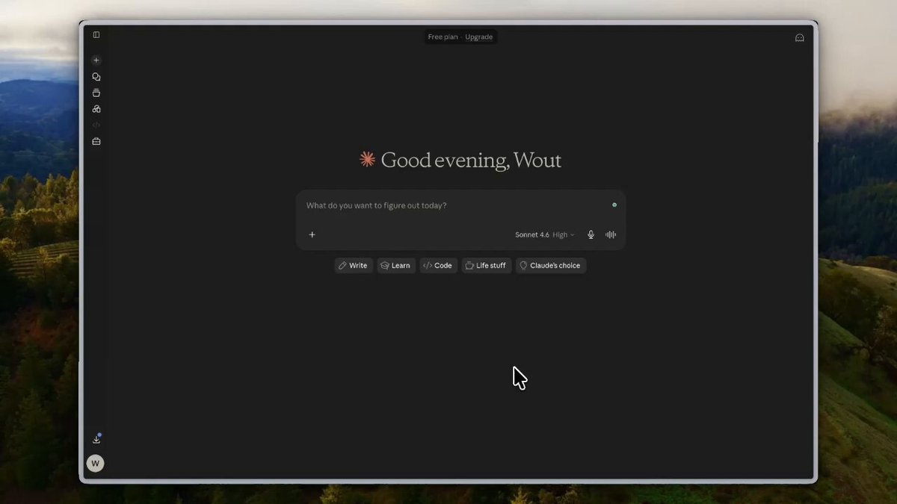Click the ghost incognito chat icon
Image resolution: width=897 pixels, height=504 pixels.
(799, 37)
